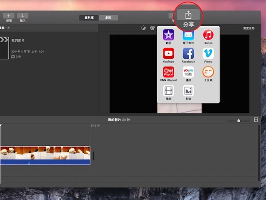Share to CNN iReport
266x200 pixels.
tap(168, 72)
